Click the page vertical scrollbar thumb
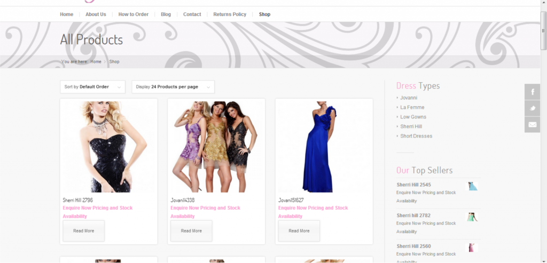This screenshot has width=547, height=263. [x=543, y=30]
